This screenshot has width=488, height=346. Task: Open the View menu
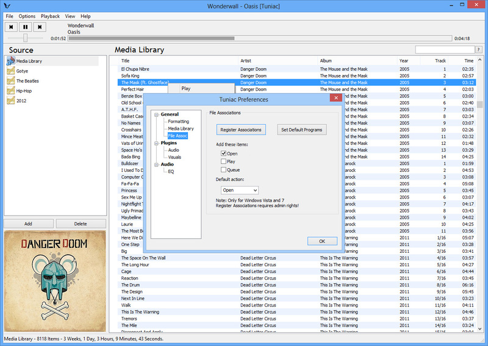[x=70, y=16]
